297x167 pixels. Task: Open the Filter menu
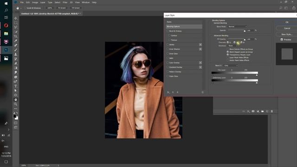[x=65, y=2]
